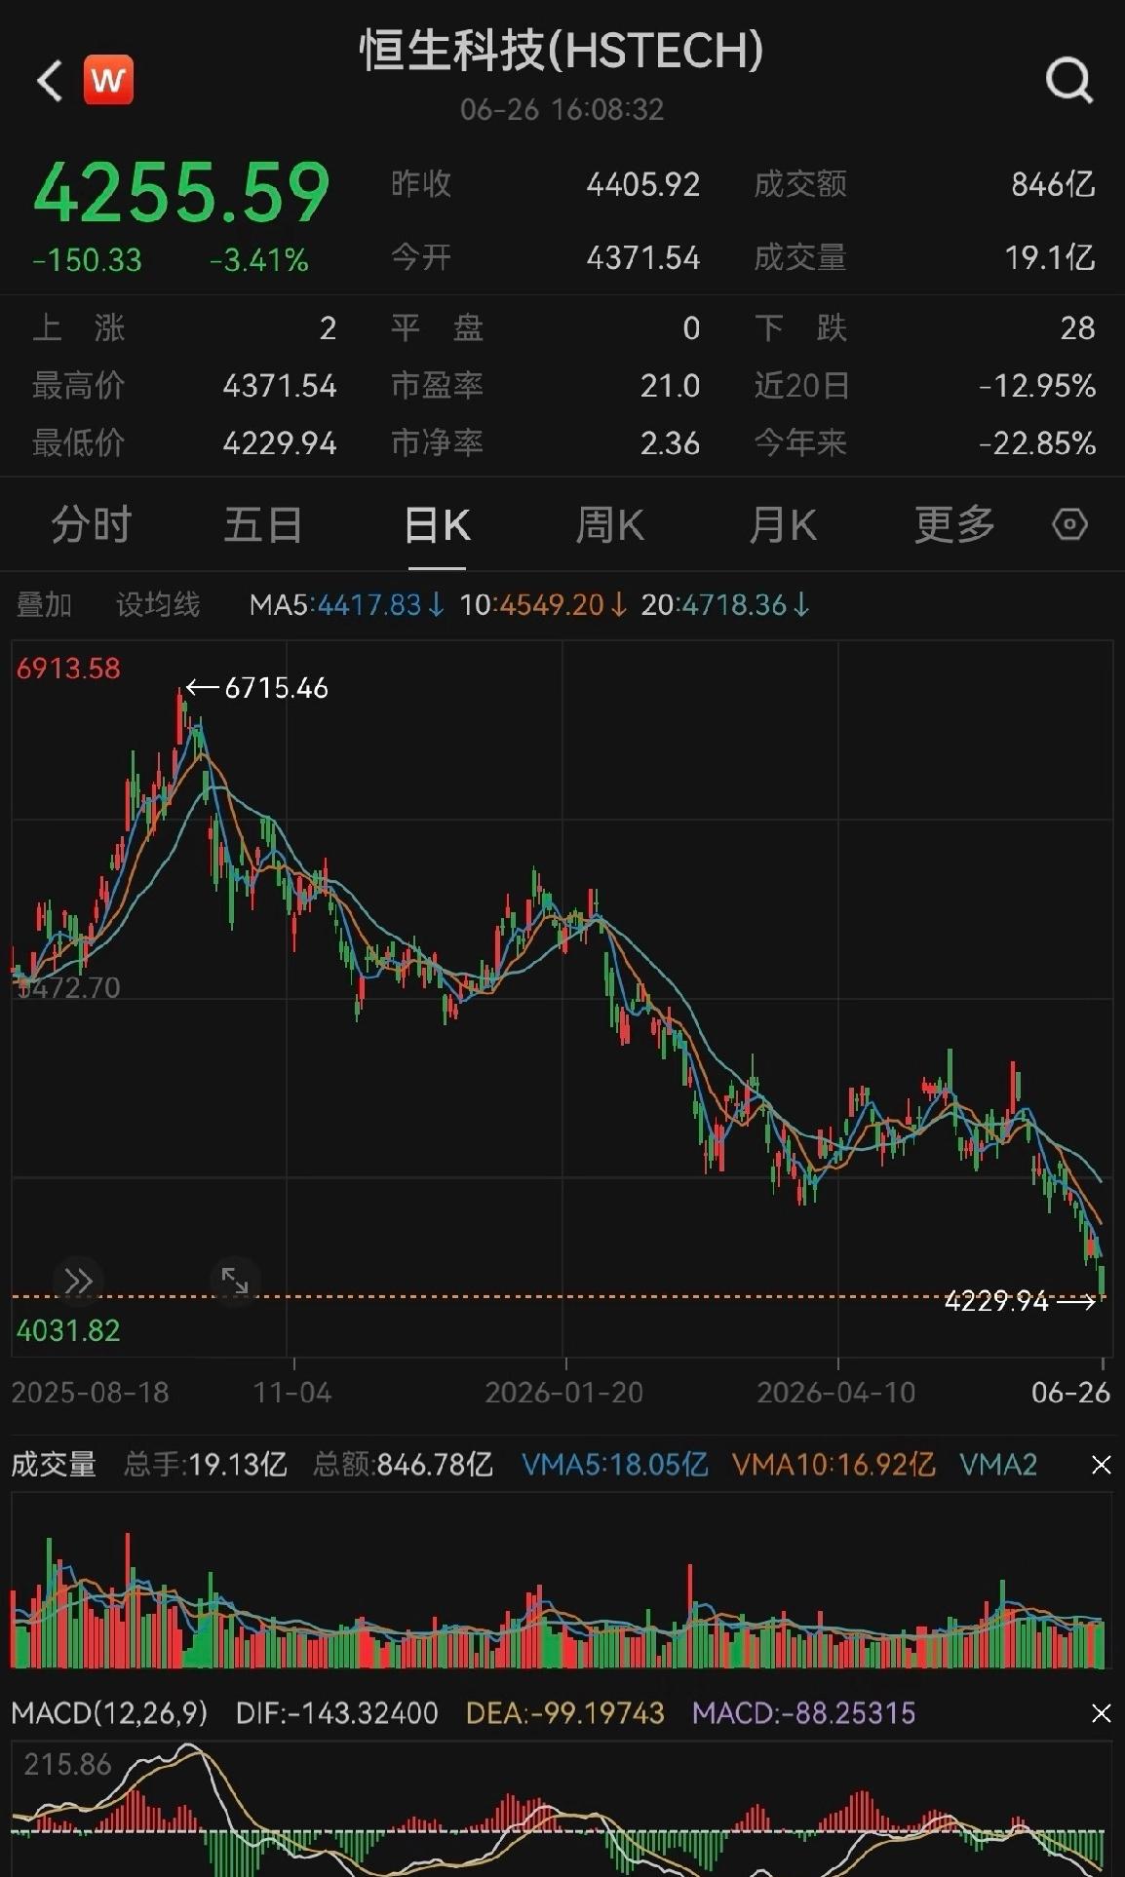The width and height of the screenshot is (1125, 1877).
Task: Select the 月K tab
Action: pyautogui.click(x=783, y=525)
